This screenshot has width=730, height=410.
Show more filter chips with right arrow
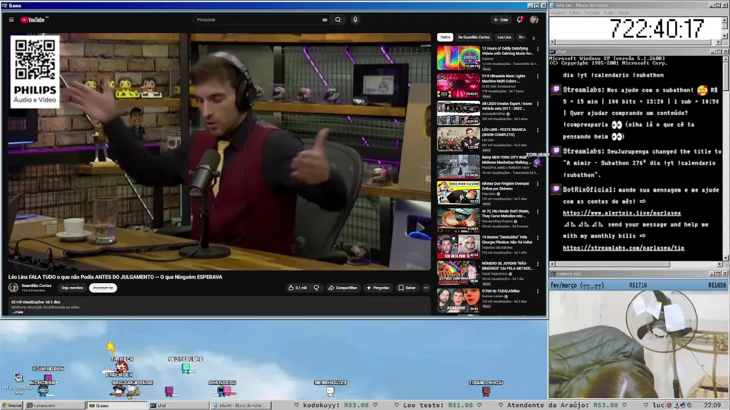(533, 38)
